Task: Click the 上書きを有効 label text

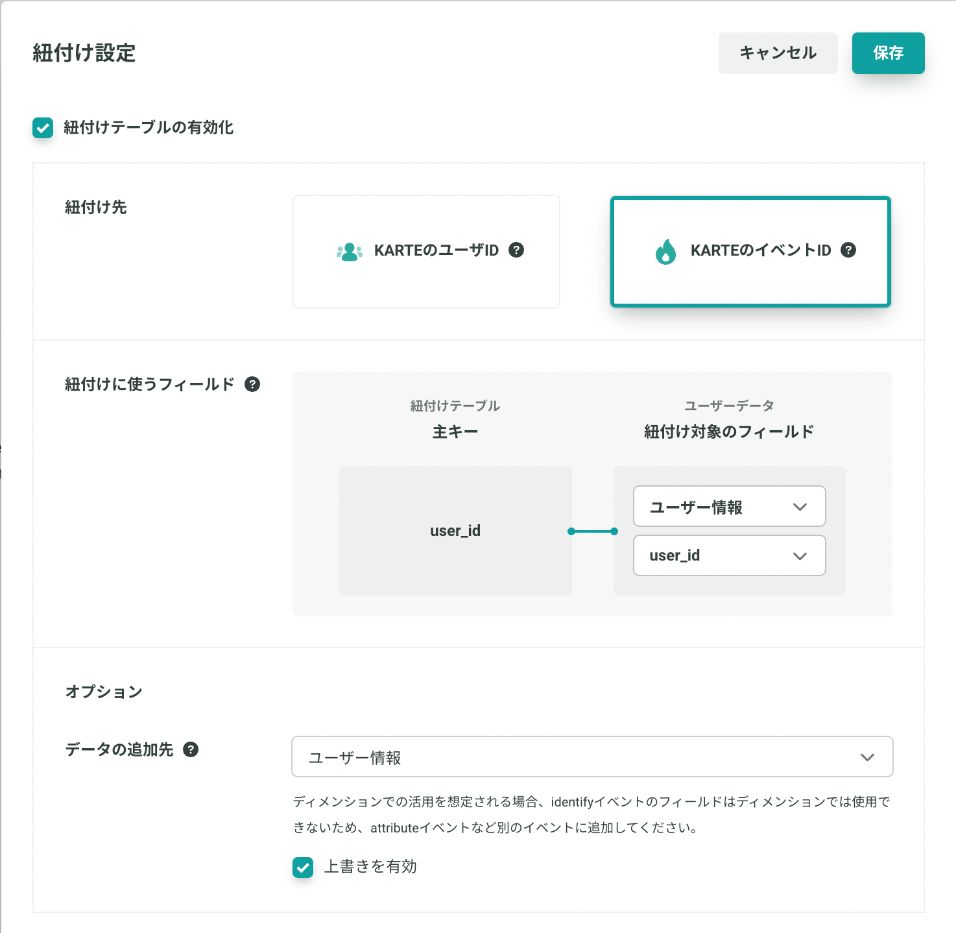Action: [370, 867]
